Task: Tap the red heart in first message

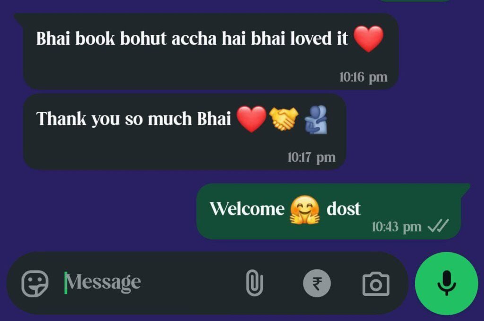Action: (x=368, y=39)
